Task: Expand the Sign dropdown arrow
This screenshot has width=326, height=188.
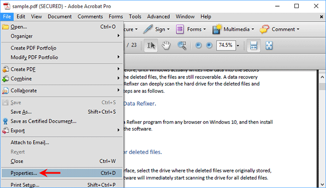Action: [168, 29]
